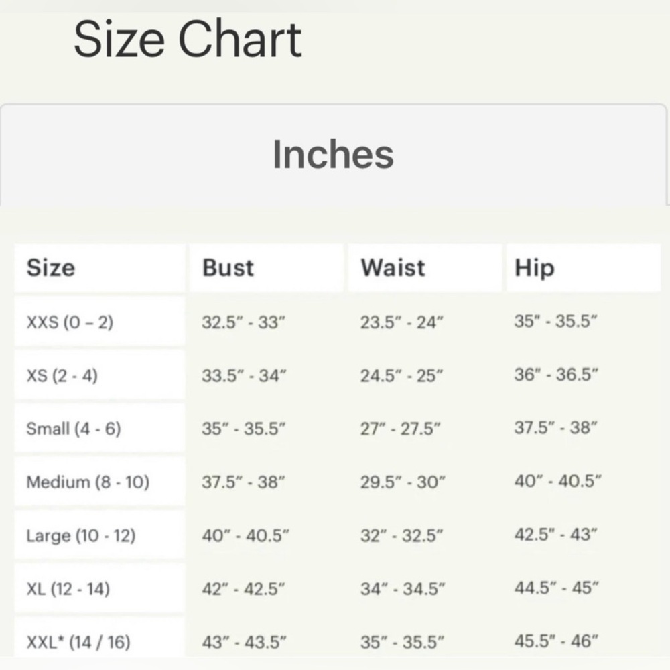Click the Hip column header
Screen dimensions: 670x670
(535, 268)
